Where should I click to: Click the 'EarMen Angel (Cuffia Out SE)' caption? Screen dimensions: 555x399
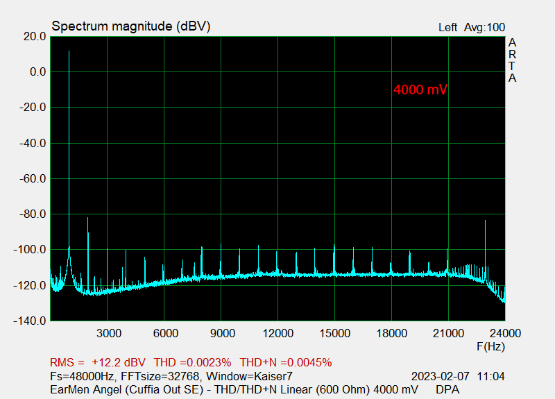(x=127, y=389)
